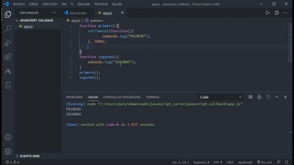Viewport: 294px width, 165px height.
Task: Open Explorer views ellipsis menu
Action: tap(54, 13)
